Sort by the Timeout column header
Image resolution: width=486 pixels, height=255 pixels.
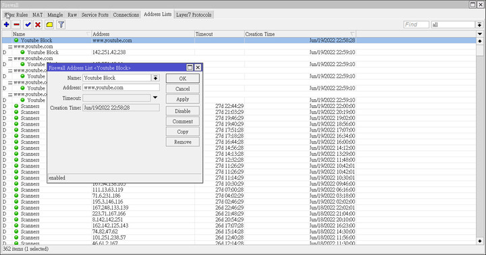point(219,34)
